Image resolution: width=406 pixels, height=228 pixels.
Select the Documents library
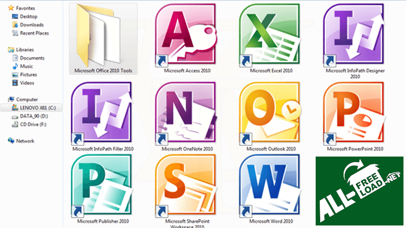(x=32, y=58)
